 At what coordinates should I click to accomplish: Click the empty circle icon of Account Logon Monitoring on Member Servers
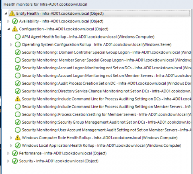click(x=18, y=76)
